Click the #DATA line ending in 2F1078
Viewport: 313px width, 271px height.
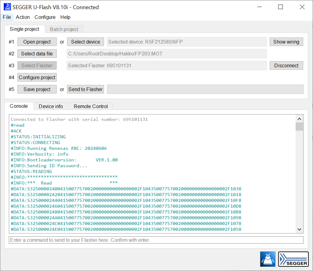(126, 223)
